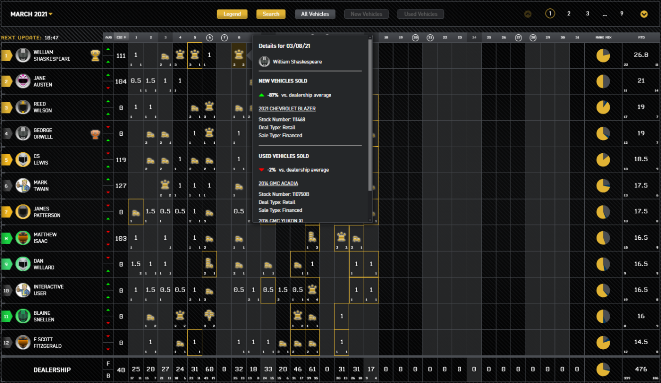
Task: Click the page up arrow
Action: point(528,14)
